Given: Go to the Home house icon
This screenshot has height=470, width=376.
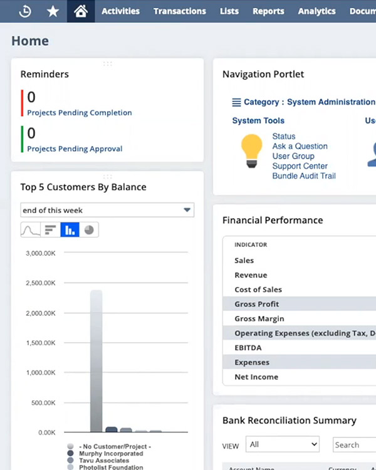Looking at the screenshot, I should (x=81, y=11).
